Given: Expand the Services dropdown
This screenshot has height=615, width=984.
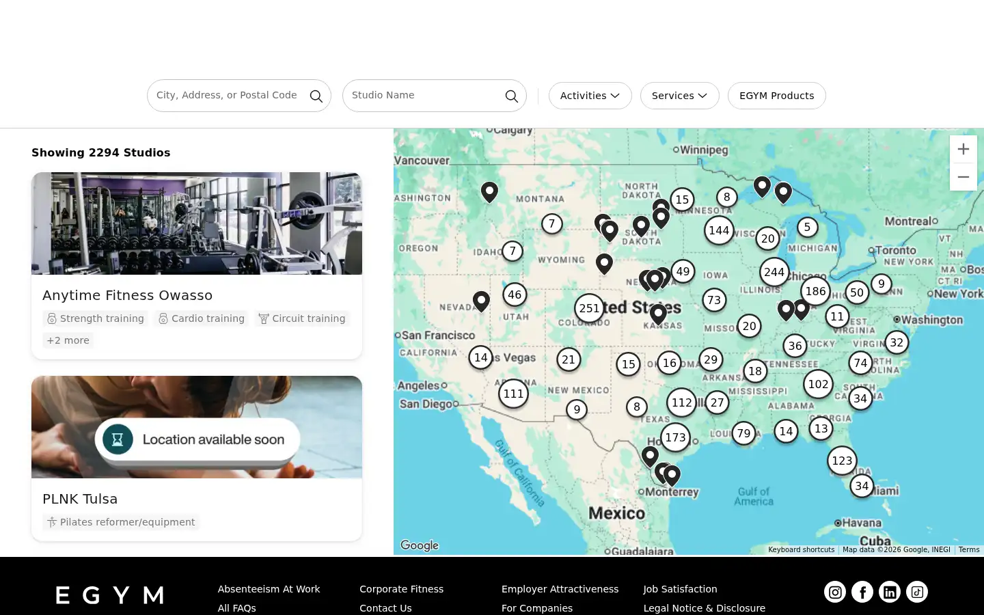Looking at the screenshot, I should 679,96.
